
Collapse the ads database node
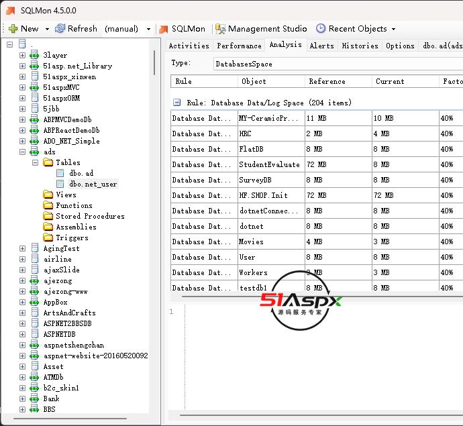pyautogui.click(x=22, y=152)
